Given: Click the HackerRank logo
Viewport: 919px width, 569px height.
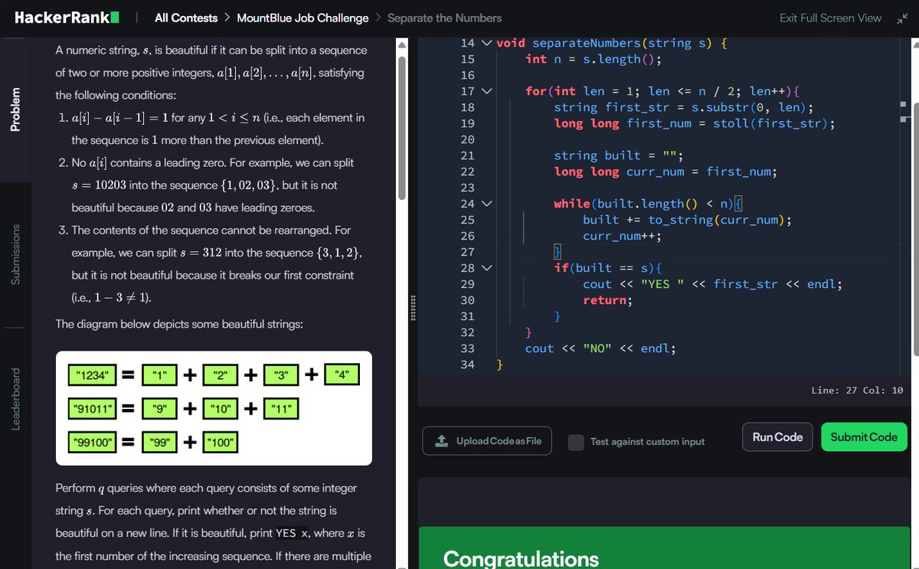Looking at the screenshot, I should 67,17.
